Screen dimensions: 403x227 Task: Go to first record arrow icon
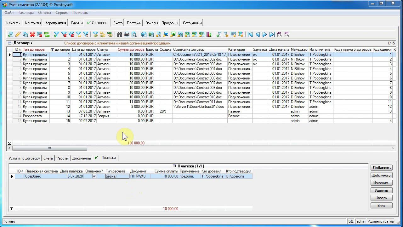(x=250, y=34)
